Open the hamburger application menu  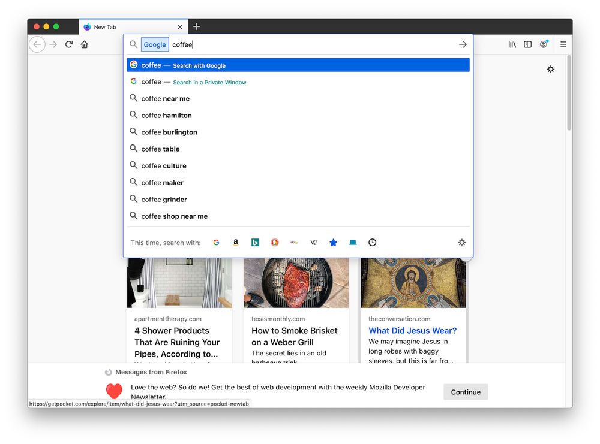[x=563, y=44]
